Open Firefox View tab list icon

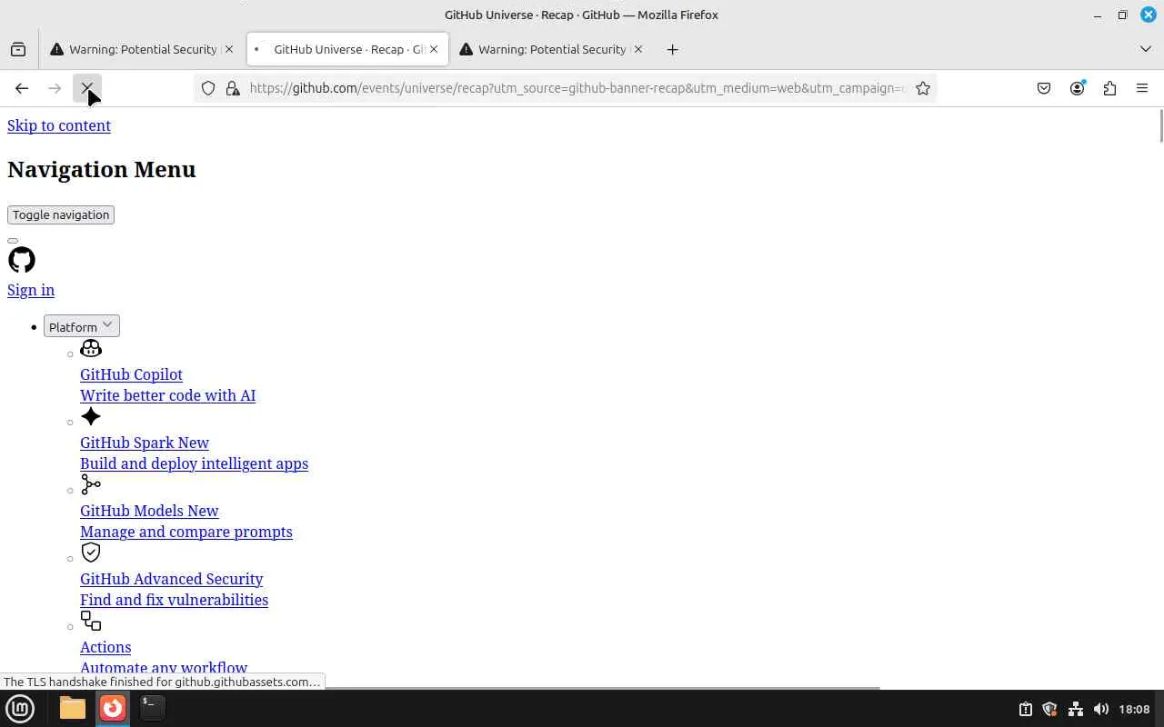coord(18,49)
